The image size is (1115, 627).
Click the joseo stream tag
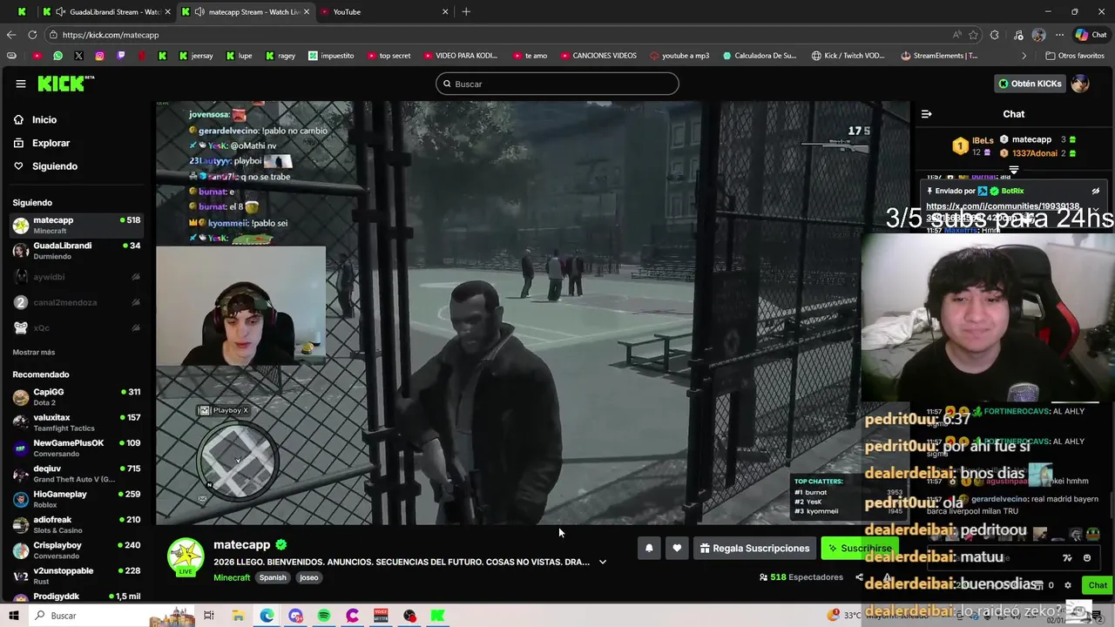click(309, 577)
